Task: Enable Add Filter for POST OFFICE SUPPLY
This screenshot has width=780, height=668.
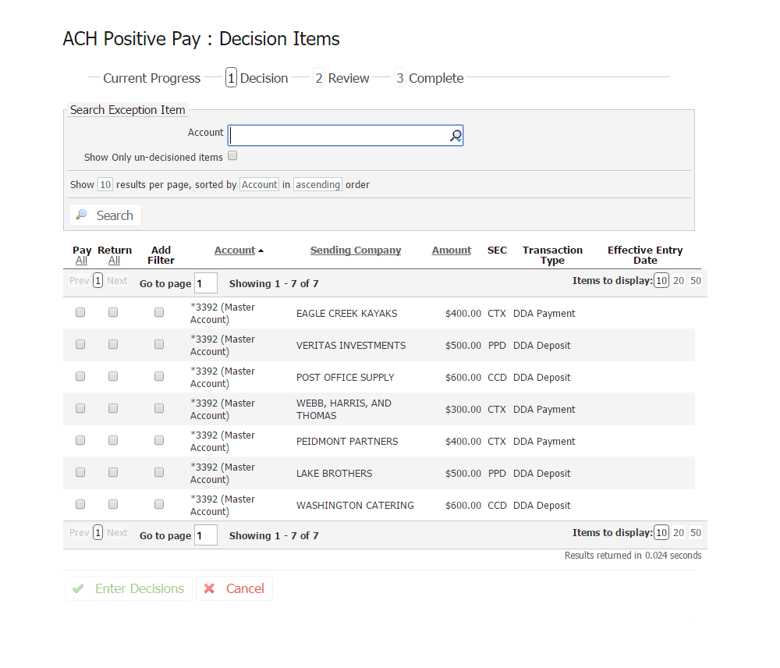Action: click(159, 376)
